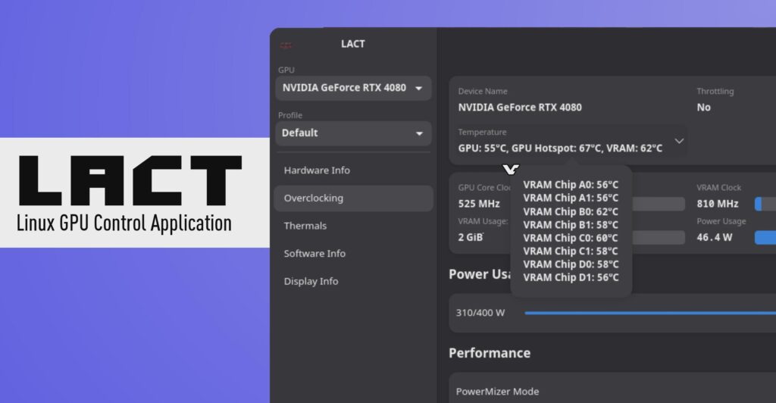Screen dimensions: 776x403
Task: Click the Linux GPU Control Application caption
Action: coord(124,223)
